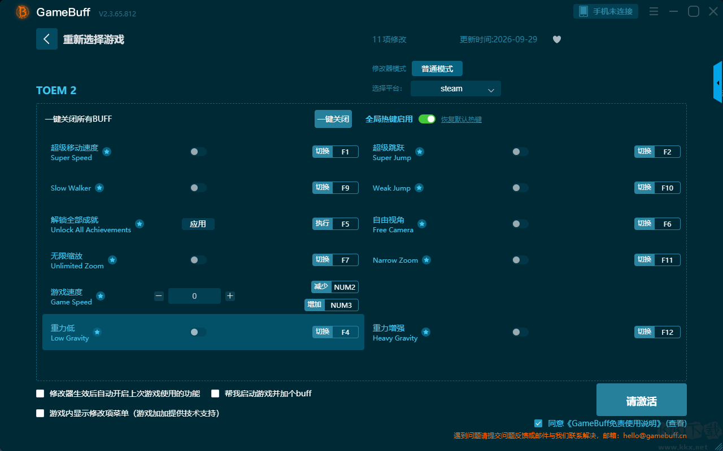Check 帮我启动游戏并加个buff checkbox
Screen dimensions: 723x451
(215, 393)
